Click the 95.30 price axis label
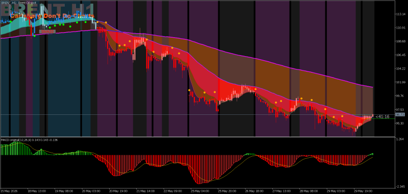Screen dimensions: 408x194 pos(400,124)
